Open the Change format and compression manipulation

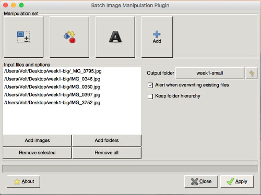point(69,37)
